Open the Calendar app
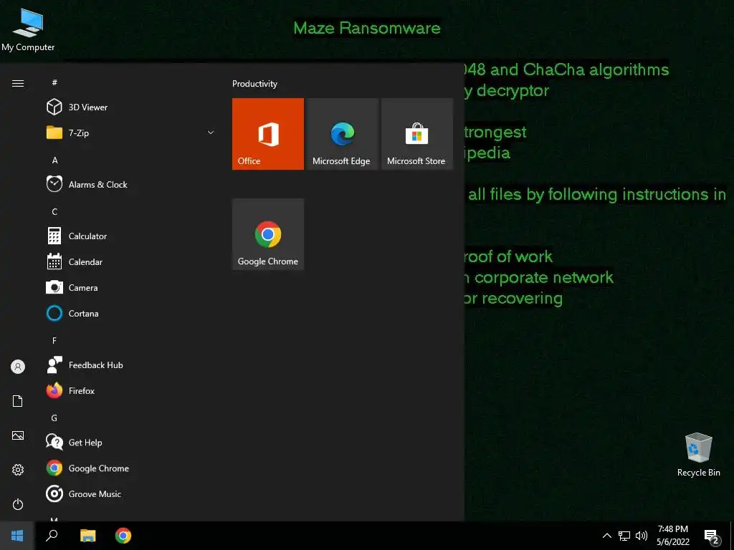The height and width of the screenshot is (550, 734). (x=130, y=261)
